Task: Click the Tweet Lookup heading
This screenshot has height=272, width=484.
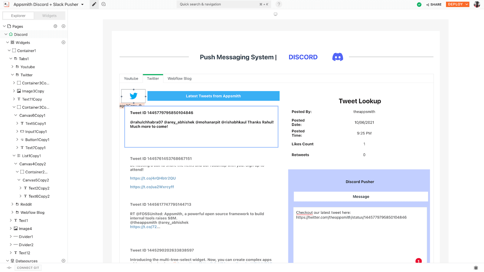Action: pyautogui.click(x=360, y=101)
